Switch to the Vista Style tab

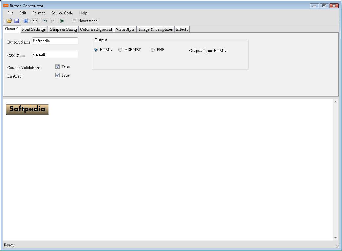pyautogui.click(x=125, y=29)
